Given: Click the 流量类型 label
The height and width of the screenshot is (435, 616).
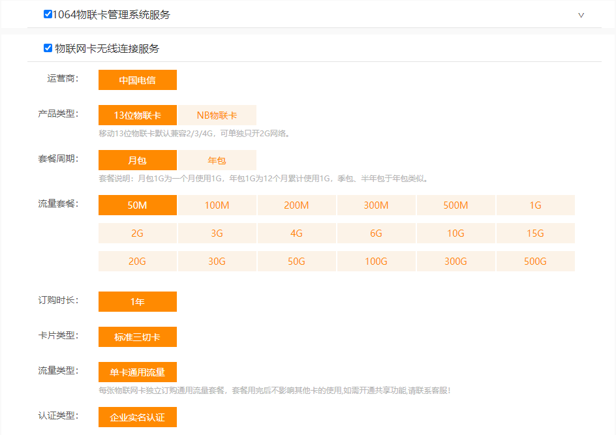Looking at the screenshot, I should pyautogui.click(x=58, y=370).
